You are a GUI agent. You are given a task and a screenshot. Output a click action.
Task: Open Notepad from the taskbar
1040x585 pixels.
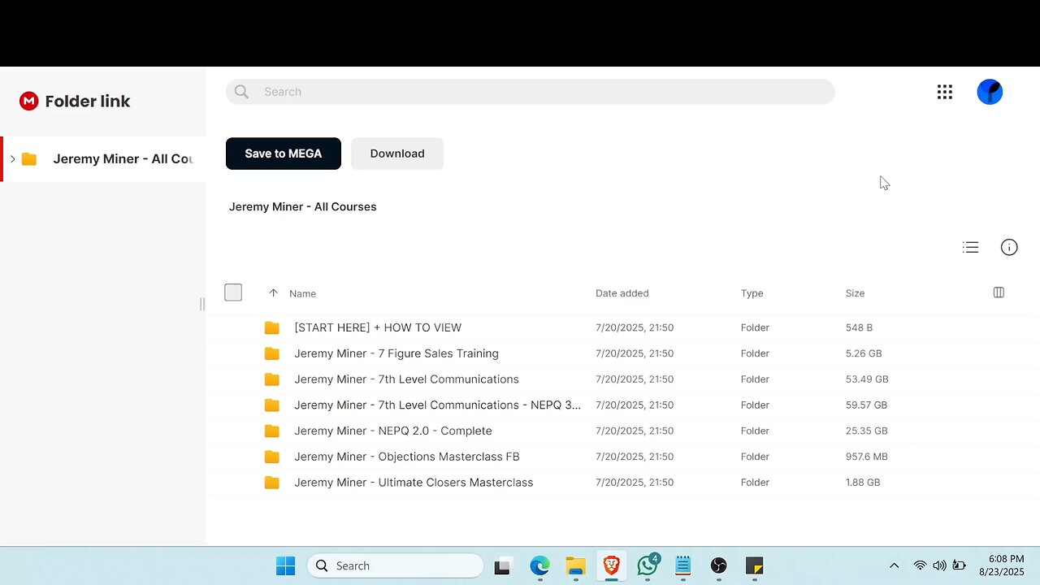point(683,565)
